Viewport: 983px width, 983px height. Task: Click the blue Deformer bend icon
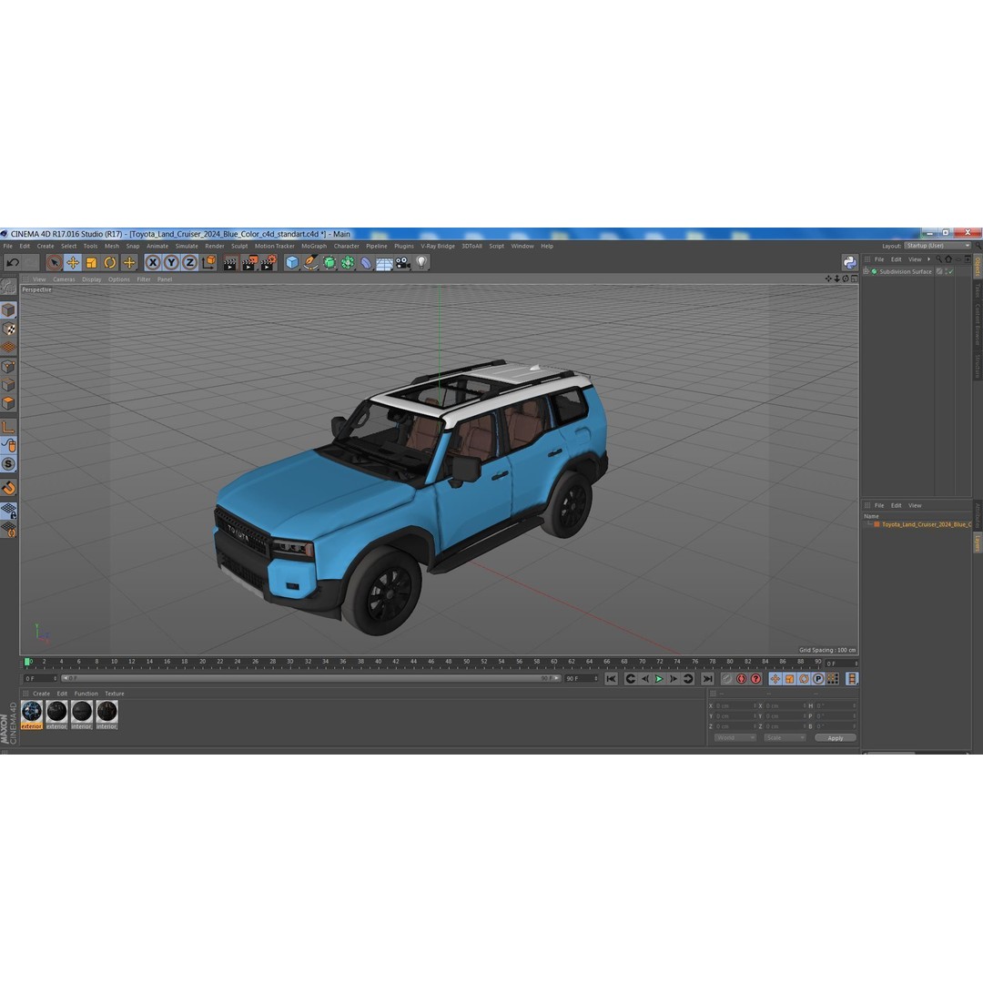pos(366,263)
